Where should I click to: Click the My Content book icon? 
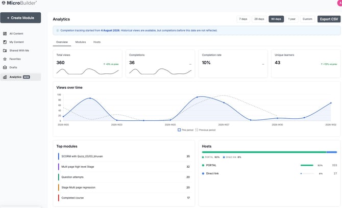(5, 42)
